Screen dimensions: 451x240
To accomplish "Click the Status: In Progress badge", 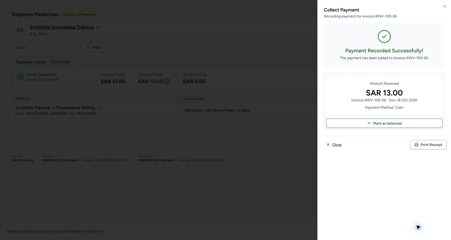I will pyautogui.click(x=80, y=14).
